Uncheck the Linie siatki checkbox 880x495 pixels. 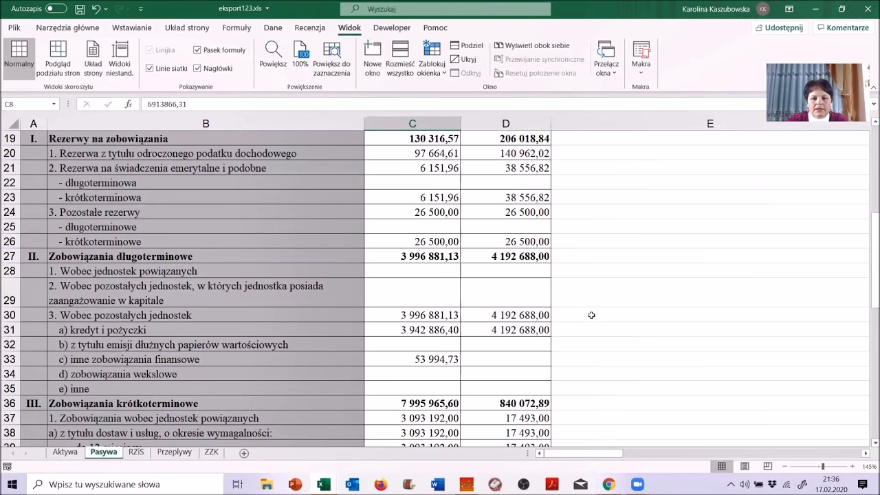tap(150, 69)
